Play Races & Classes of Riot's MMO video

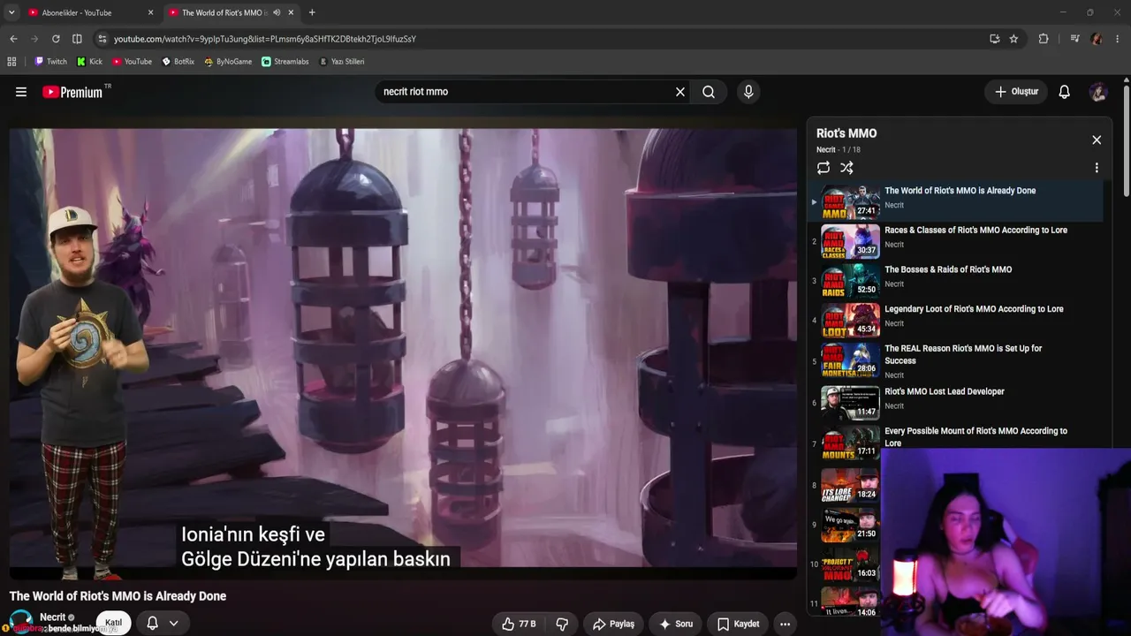click(x=958, y=241)
